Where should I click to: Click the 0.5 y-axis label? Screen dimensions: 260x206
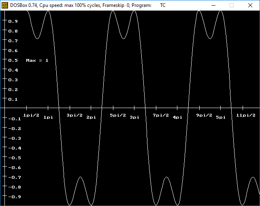click(13, 60)
